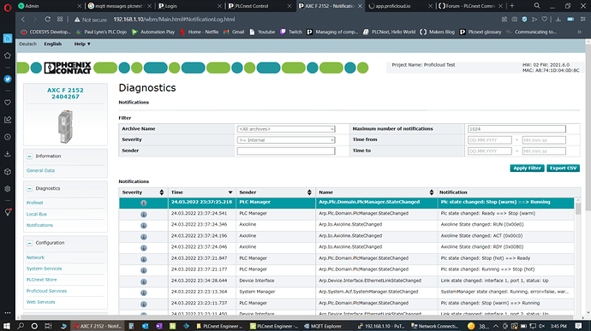Image resolution: width=591 pixels, height=331 pixels.
Task: Open Network Connections taskbar item
Action: (434, 326)
